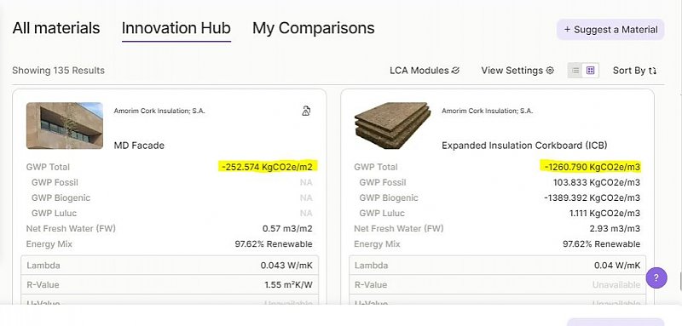This screenshot has width=682, height=326.
Task: Select the Innovation Hub tab
Action: click(x=176, y=28)
